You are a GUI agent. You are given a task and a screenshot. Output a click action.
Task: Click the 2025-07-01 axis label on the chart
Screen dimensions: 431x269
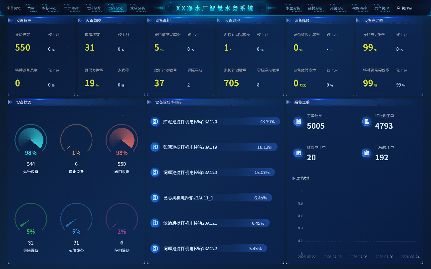[384, 257]
